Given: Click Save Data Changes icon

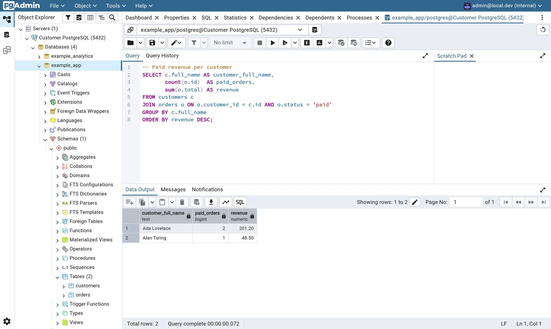Looking at the screenshot, I should tap(197, 202).
